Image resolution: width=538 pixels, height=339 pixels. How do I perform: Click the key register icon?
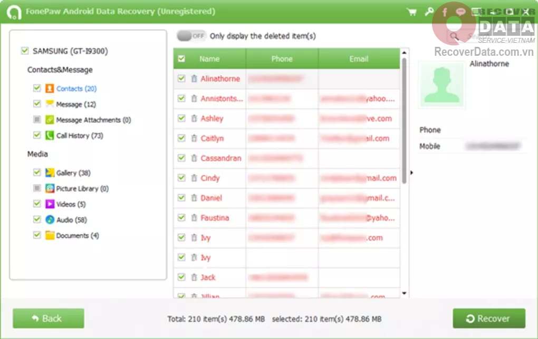click(429, 12)
